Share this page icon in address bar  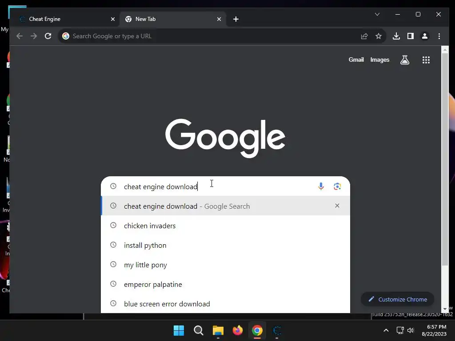click(x=364, y=36)
